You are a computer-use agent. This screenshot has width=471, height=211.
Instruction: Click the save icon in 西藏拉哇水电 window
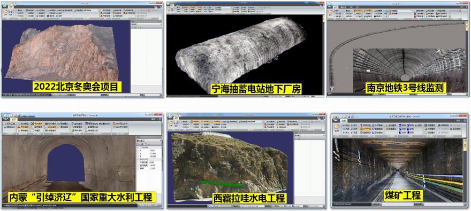pyautogui.click(x=176, y=122)
